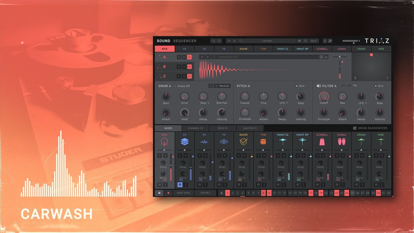Toggle the link button on layer C

tap(190, 76)
